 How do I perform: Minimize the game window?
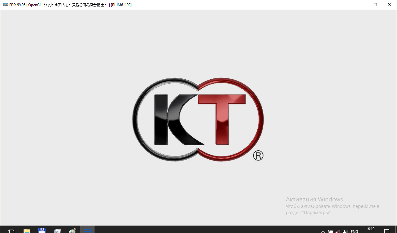361,5
